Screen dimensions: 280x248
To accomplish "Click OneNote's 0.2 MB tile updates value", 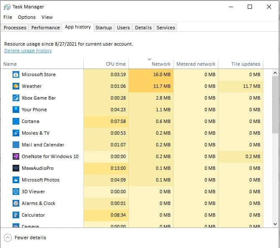I will (253, 156).
